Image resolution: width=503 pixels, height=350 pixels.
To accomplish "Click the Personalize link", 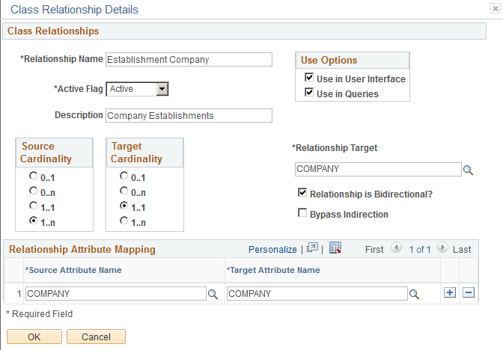I will pos(272,250).
